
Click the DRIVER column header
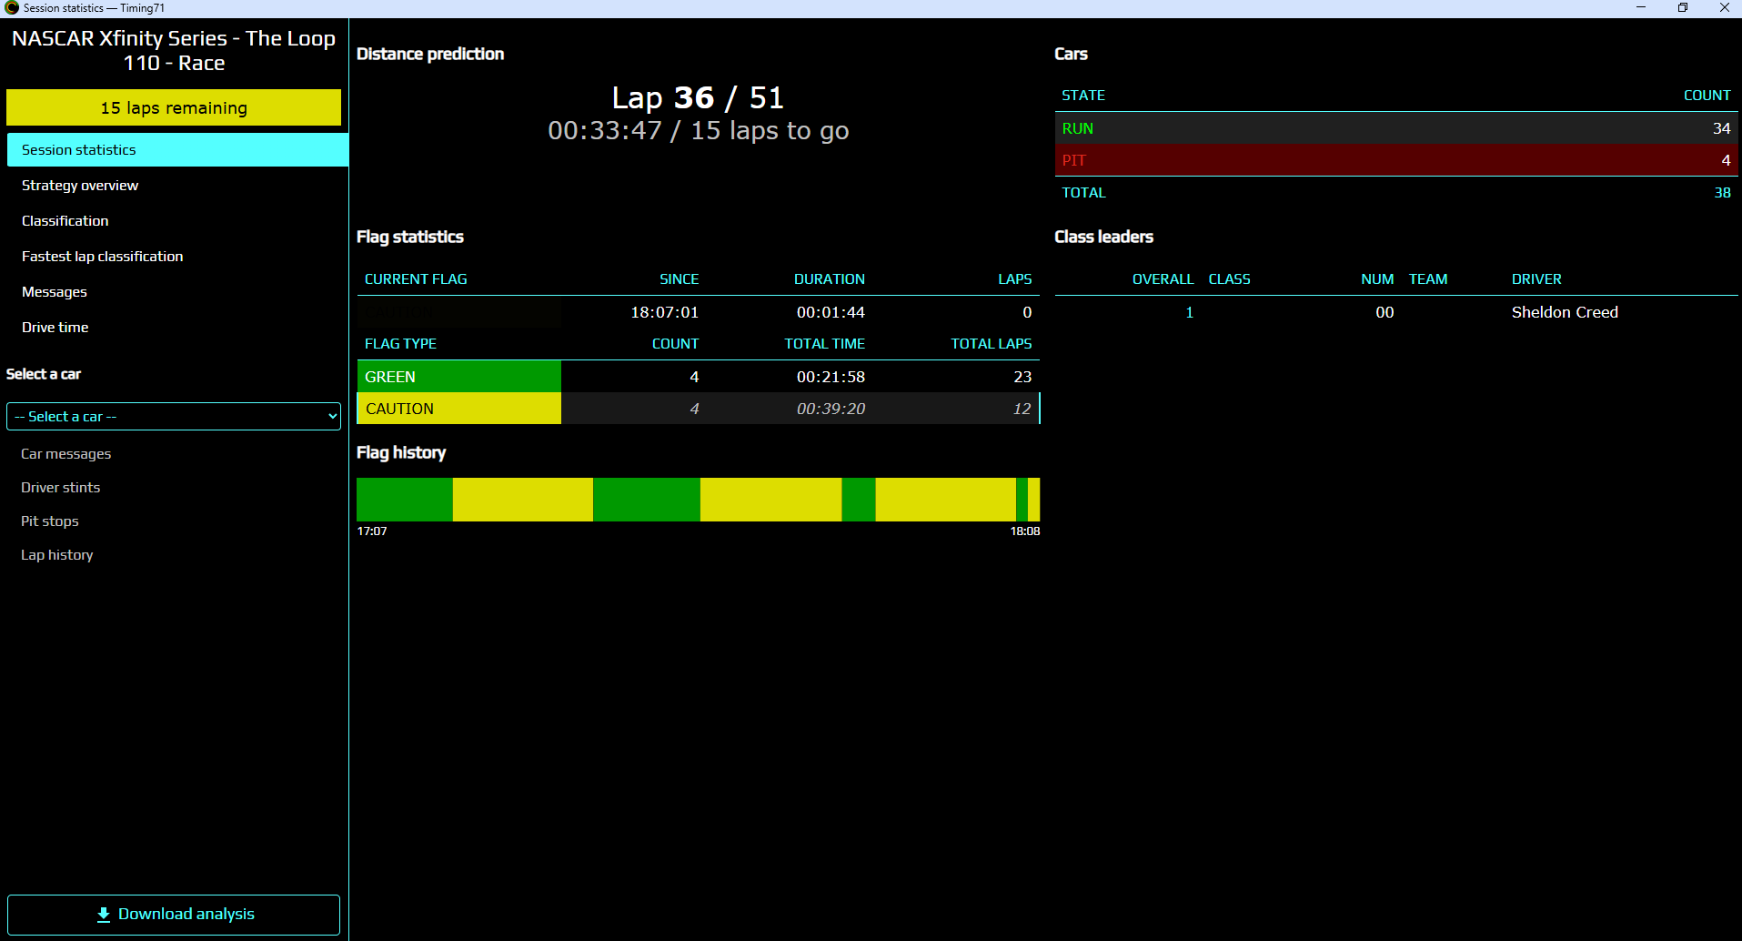[x=1536, y=278]
